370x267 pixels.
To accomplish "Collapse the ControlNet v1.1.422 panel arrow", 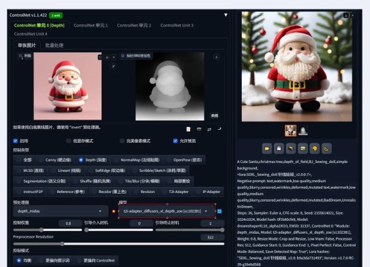I will pyautogui.click(x=226, y=15).
